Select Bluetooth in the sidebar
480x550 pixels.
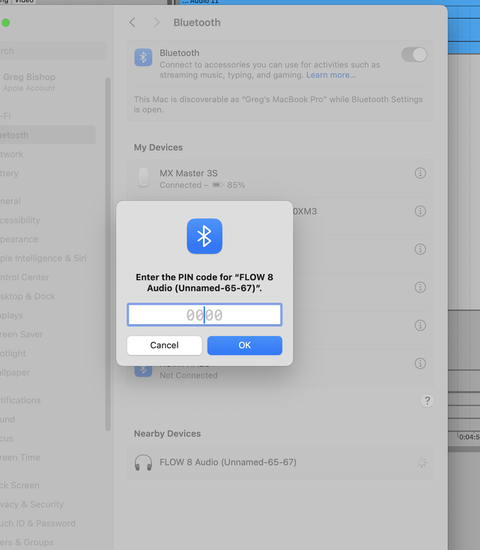(48, 135)
